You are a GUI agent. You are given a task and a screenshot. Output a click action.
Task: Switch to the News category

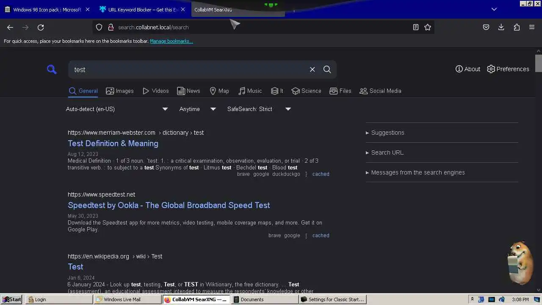coord(188,91)
